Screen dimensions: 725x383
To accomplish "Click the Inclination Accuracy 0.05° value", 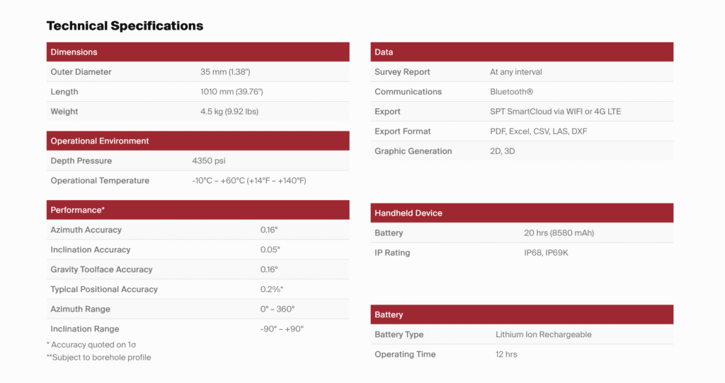I will (x=270, y=250).
